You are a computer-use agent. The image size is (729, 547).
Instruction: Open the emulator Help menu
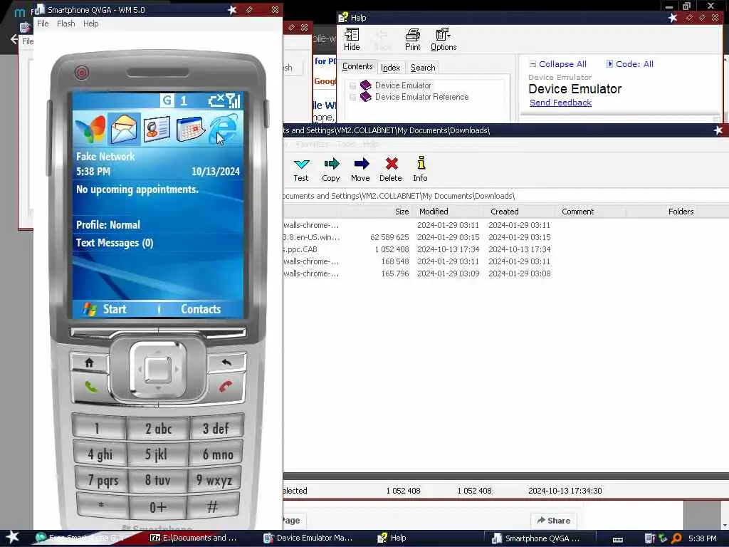click(90, 24)
